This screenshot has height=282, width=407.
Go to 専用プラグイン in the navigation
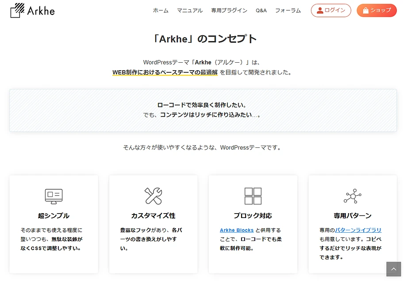coord(229,11)
